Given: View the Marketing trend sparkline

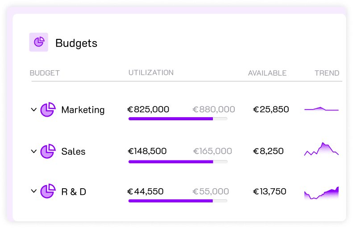Looking at the screenshot, I should point(321,109).
